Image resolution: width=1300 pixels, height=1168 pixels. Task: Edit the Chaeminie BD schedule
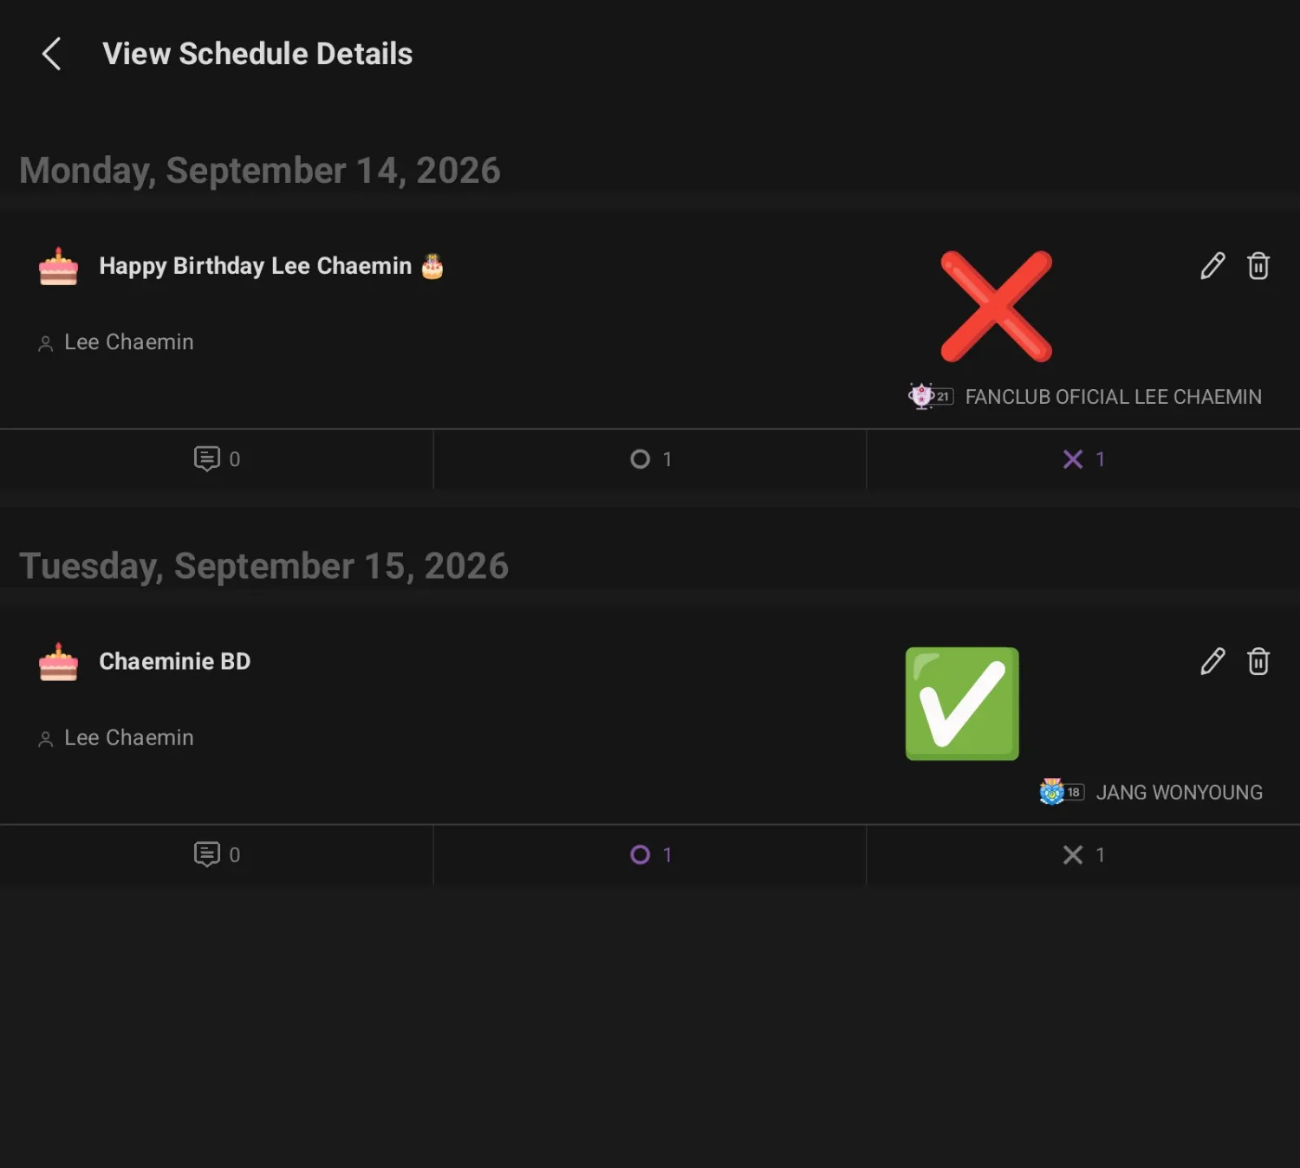pos(1212,661)
